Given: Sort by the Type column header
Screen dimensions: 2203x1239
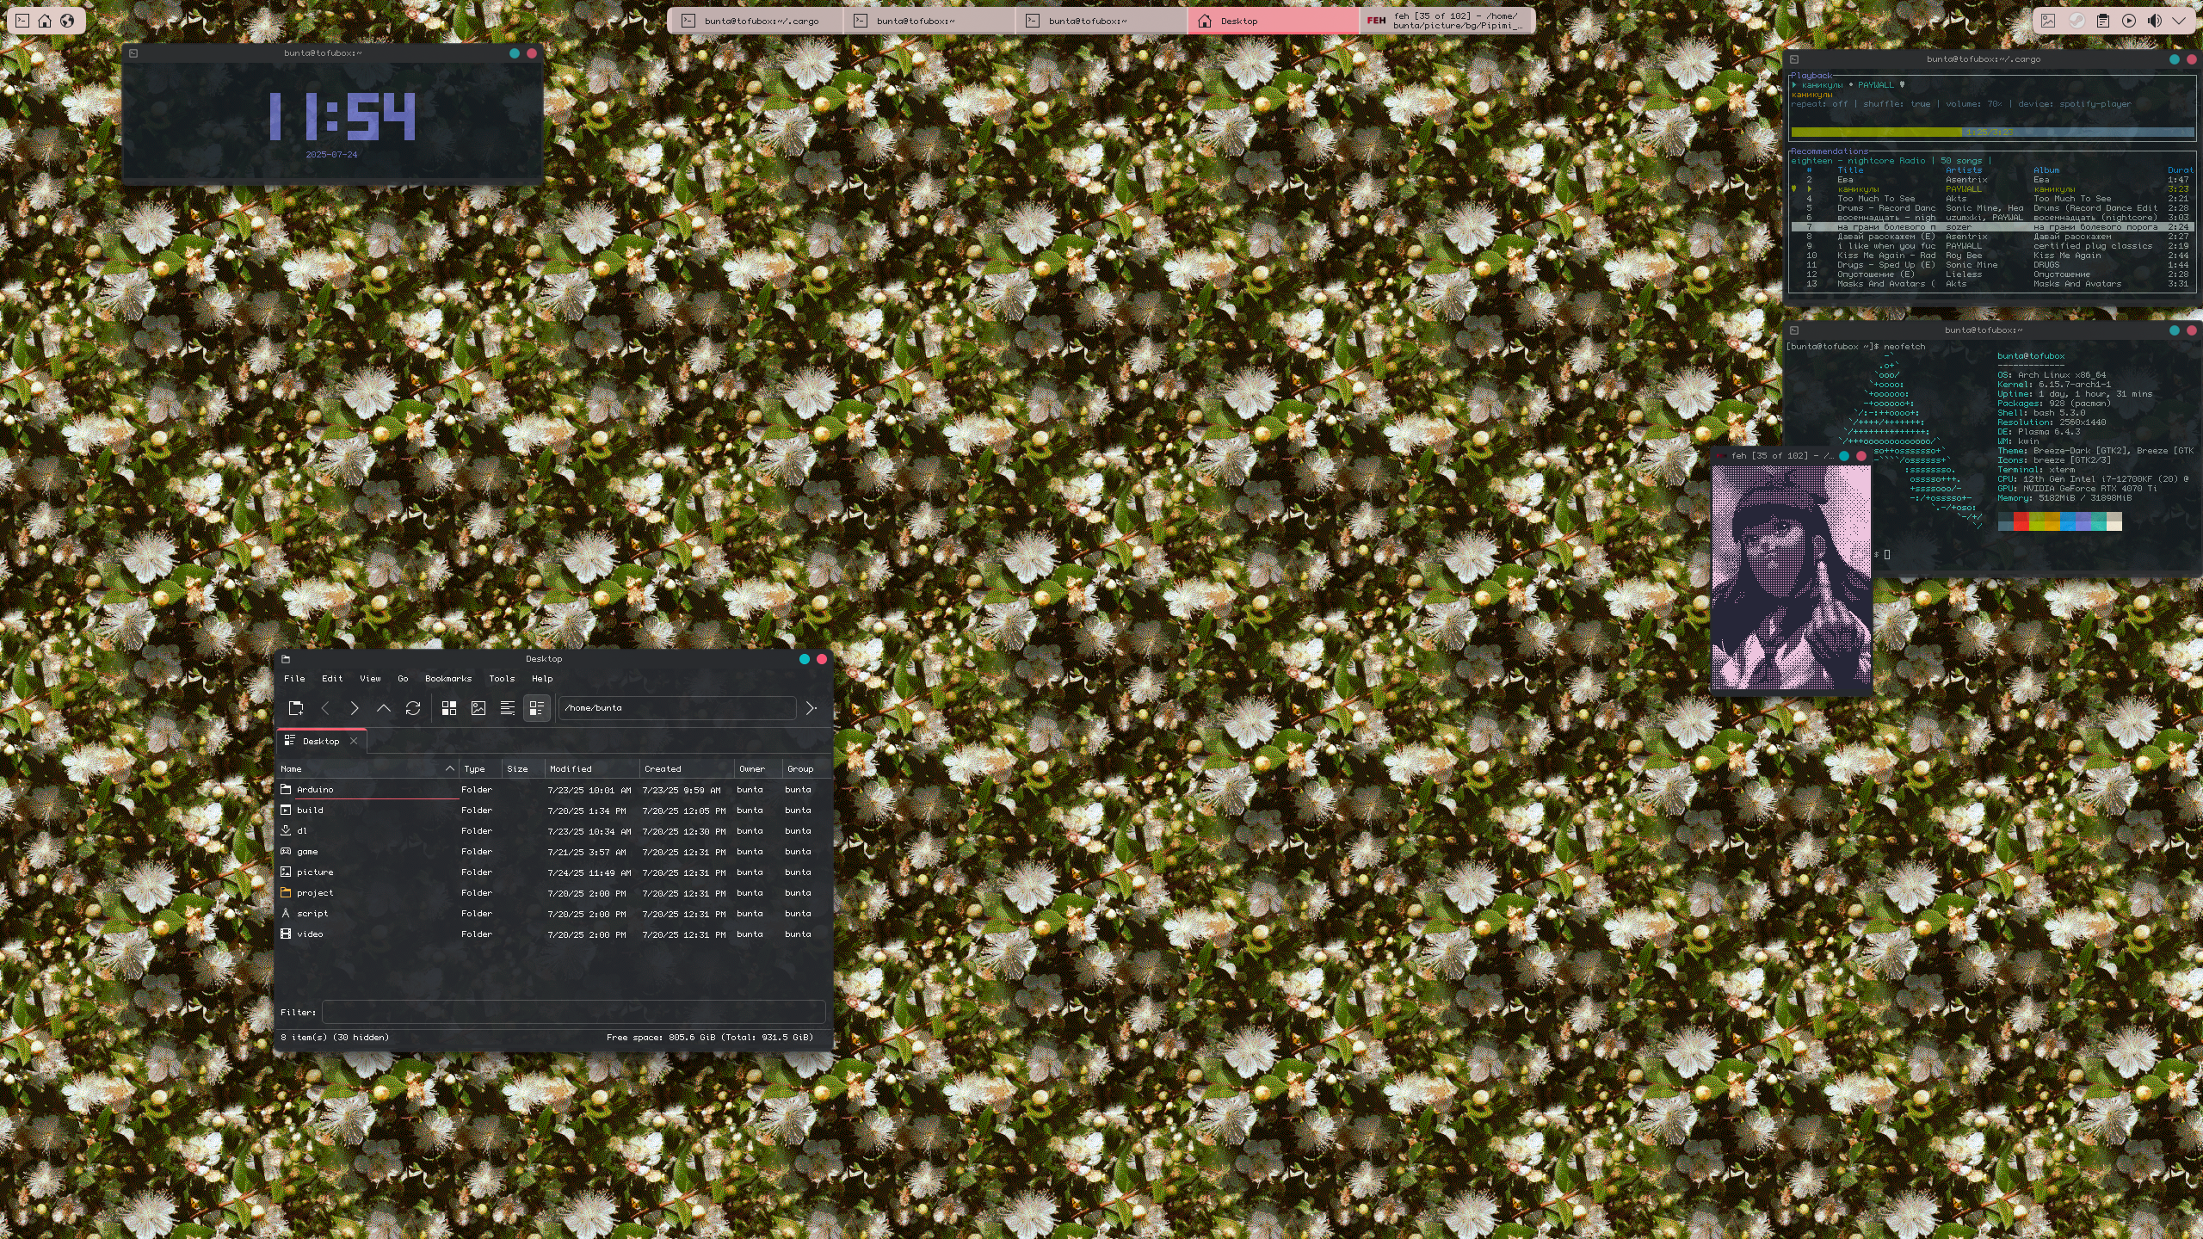Looking at the screenshot, I should point(480,769).
